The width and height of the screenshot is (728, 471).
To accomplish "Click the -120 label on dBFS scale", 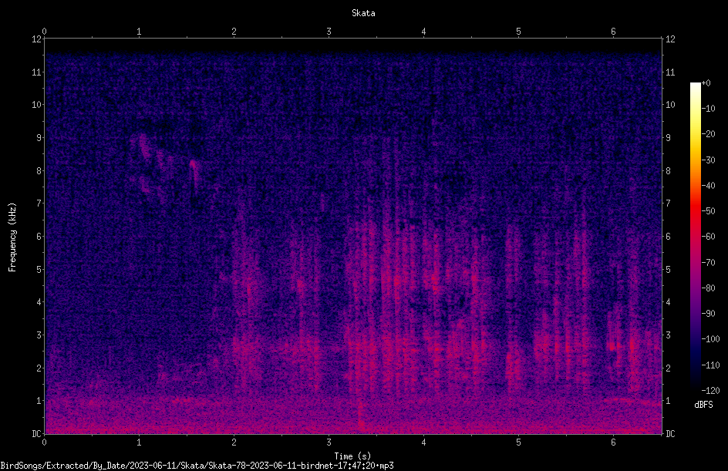I will (x=709, y=390).
